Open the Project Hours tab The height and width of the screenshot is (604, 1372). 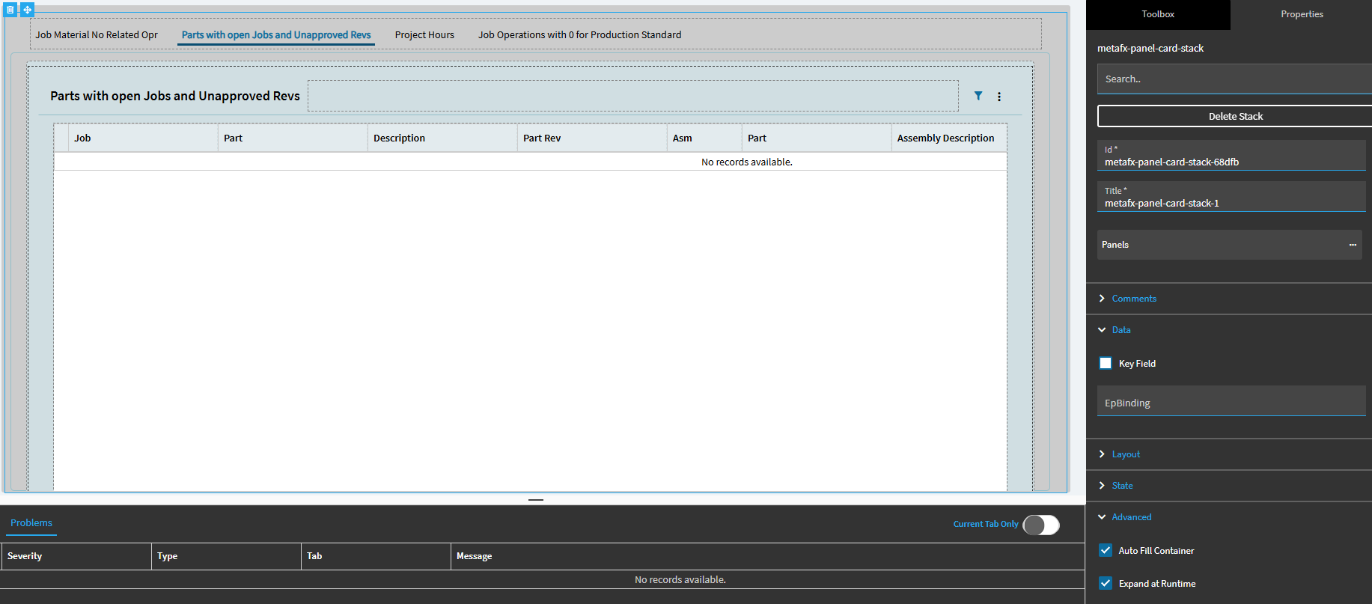[x=424, y=34]
